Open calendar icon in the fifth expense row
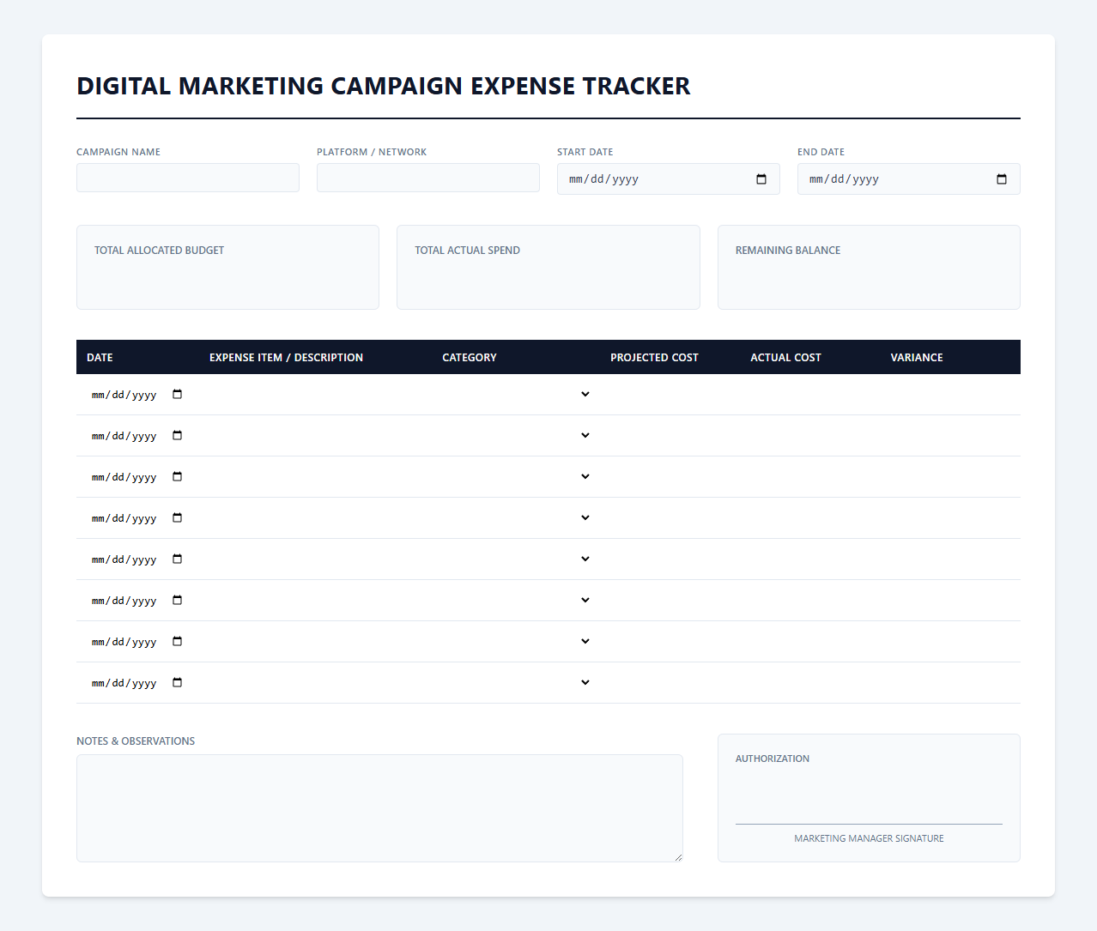 pos(178,559)
